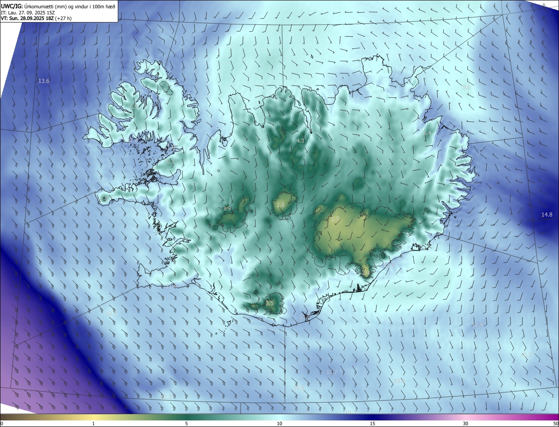Click the 4.3 value in north Iceland
Screen dimensions: 559x427
point(300,141)
